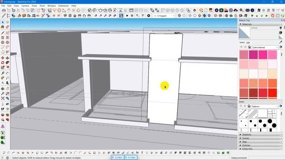285x160 pixels.
Task: Select the Push/Pull tool
Action: coord(7,58)
